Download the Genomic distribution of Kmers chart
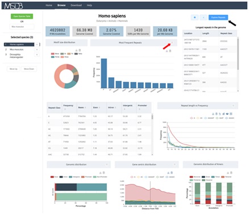 click(228, 173)
